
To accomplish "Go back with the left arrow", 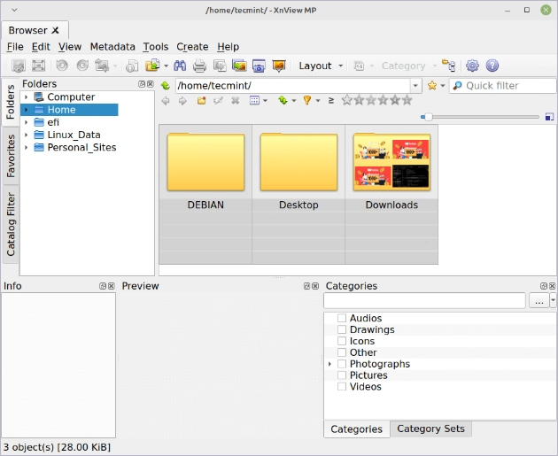I will (166, 101).
